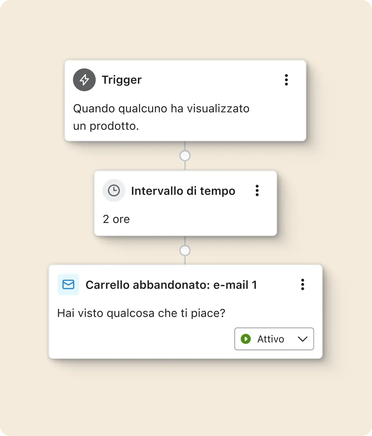Click the blue envelope email icon

click(68, 285)
